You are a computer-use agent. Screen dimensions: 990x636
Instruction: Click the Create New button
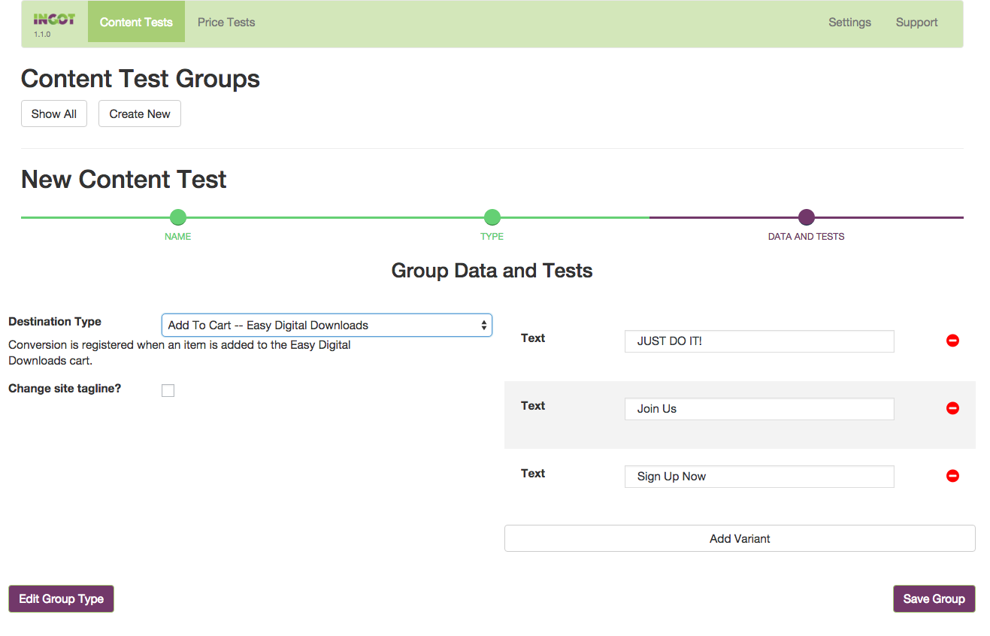point(140,114)
